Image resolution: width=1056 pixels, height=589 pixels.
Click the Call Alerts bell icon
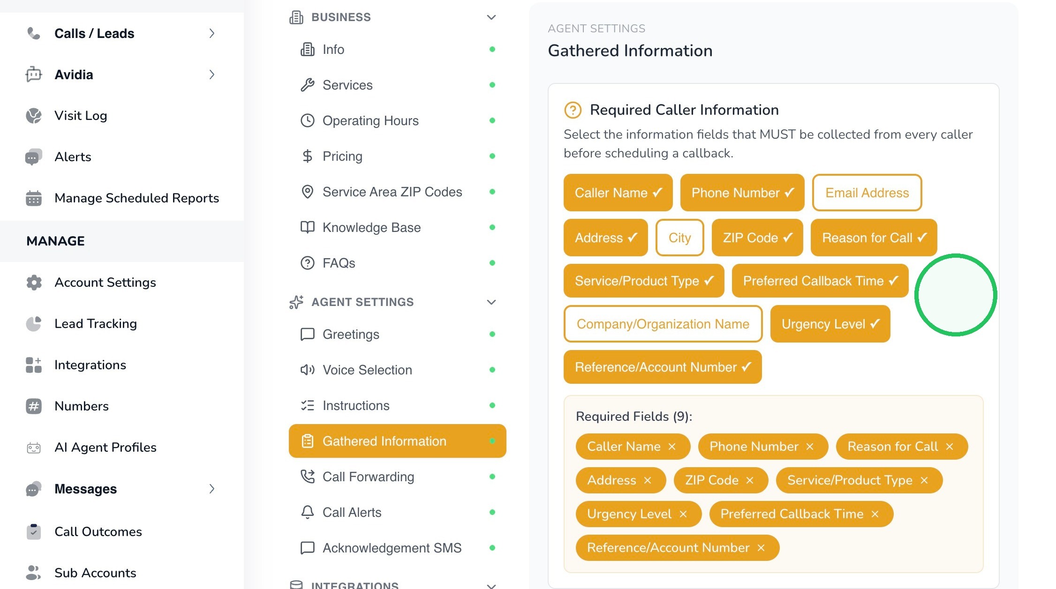coord(307,512)
